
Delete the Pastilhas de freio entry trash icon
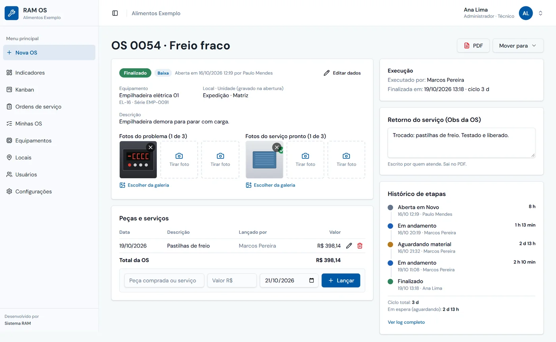point(360,246)
